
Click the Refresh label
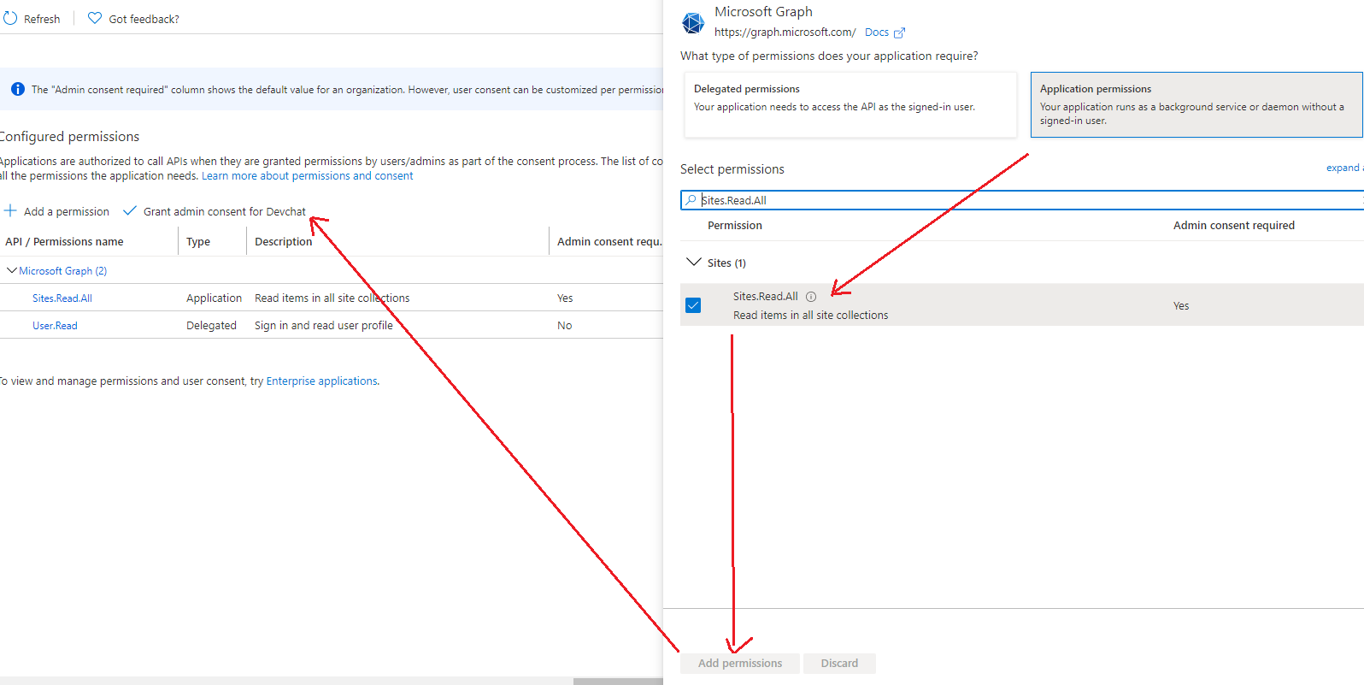(42, 19)
